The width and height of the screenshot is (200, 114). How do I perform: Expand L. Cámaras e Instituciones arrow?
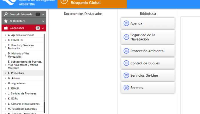coord(5,104)
